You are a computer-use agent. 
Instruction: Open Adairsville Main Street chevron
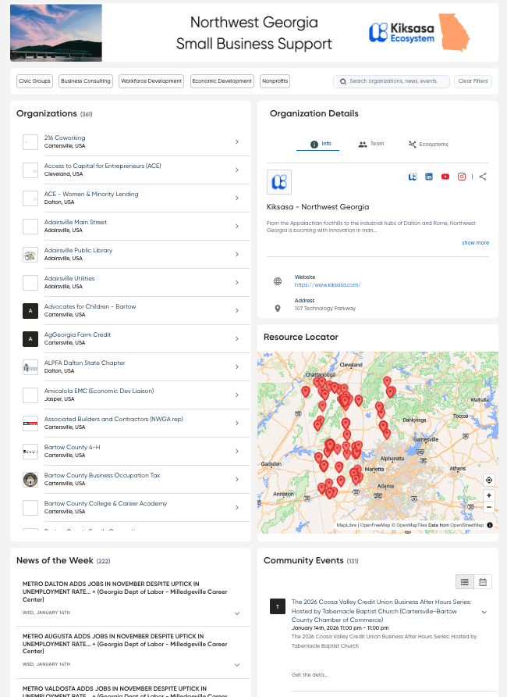tap(237, 227)
